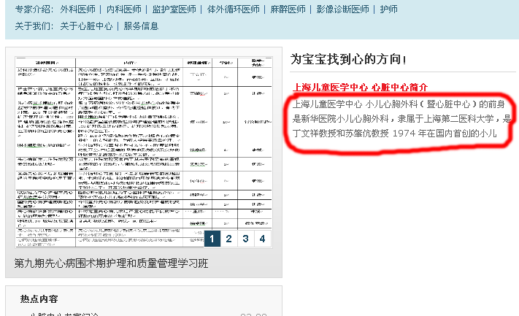Click the course schedule table slide image

(x=144, y=152)
